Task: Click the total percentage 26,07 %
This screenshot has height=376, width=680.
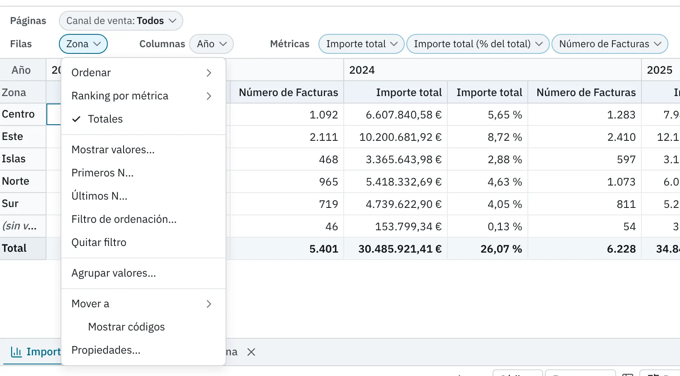Action: tap(488, 249)
